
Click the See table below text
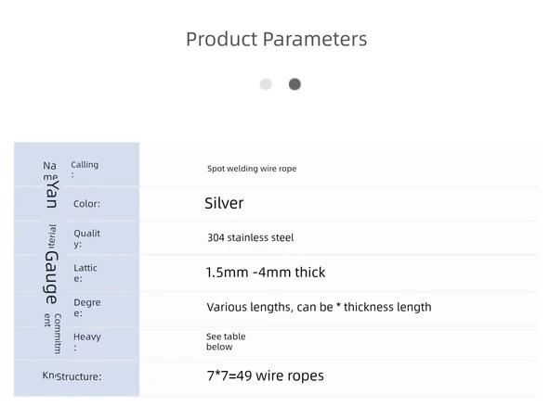(x=226, y=341)
